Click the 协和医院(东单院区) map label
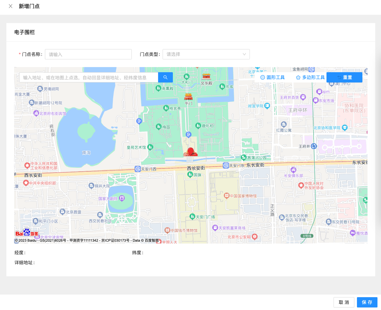 (x=354, y=108)
